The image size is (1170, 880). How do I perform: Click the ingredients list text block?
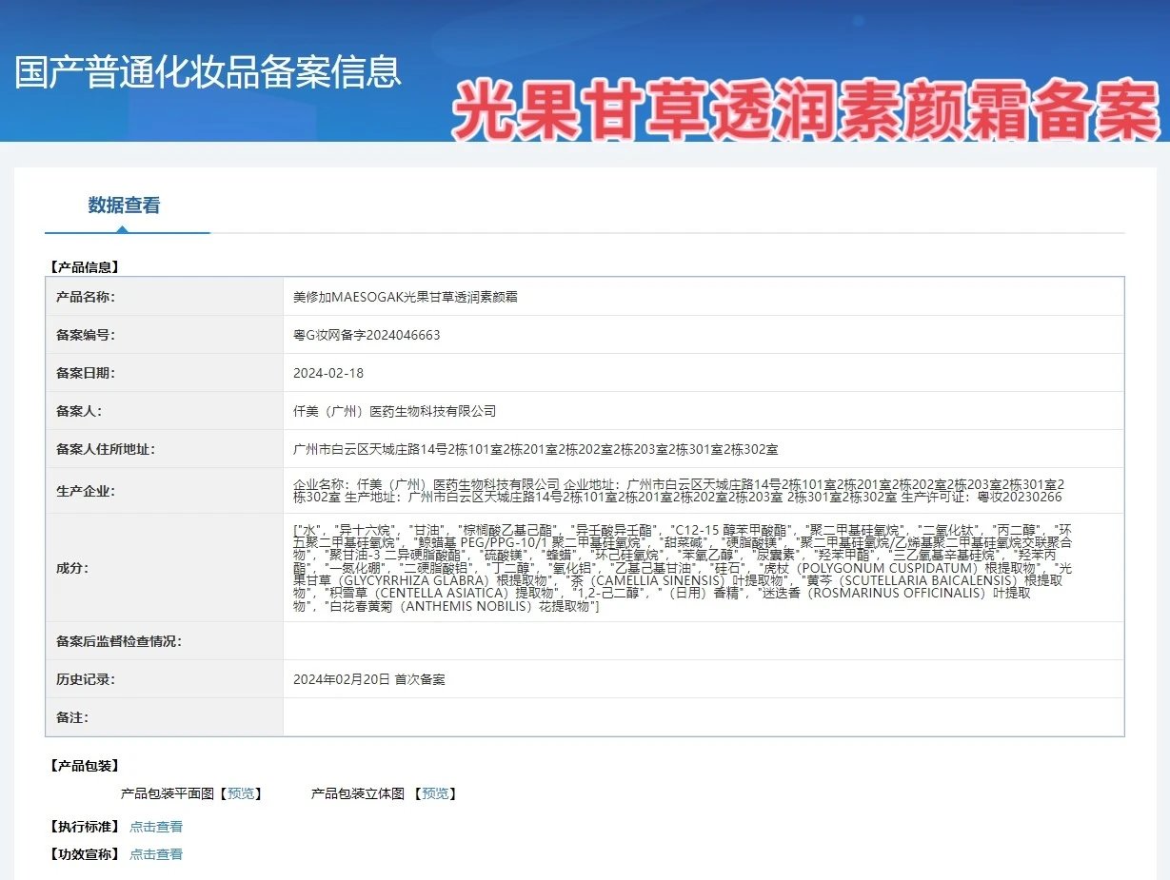pyautogui.click(x=684, y=568)
